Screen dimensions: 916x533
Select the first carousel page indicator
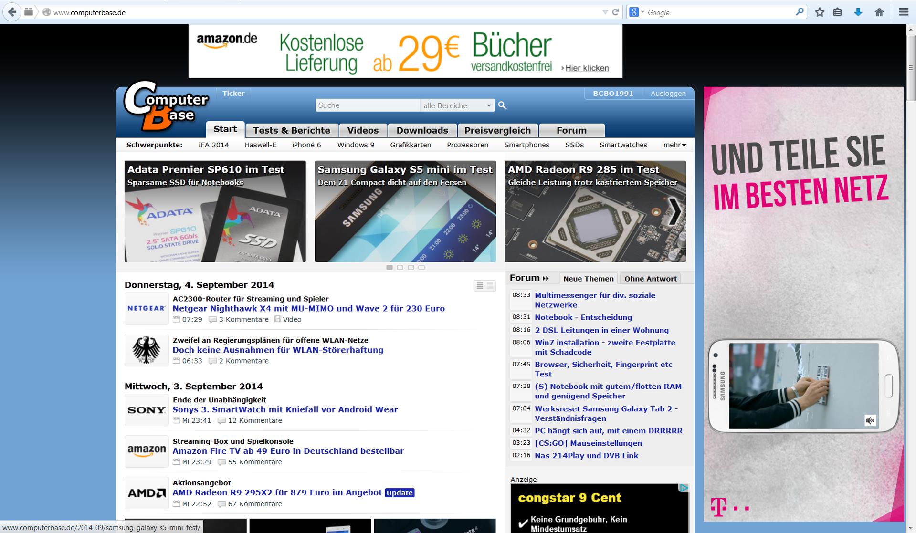click(390, 267)
